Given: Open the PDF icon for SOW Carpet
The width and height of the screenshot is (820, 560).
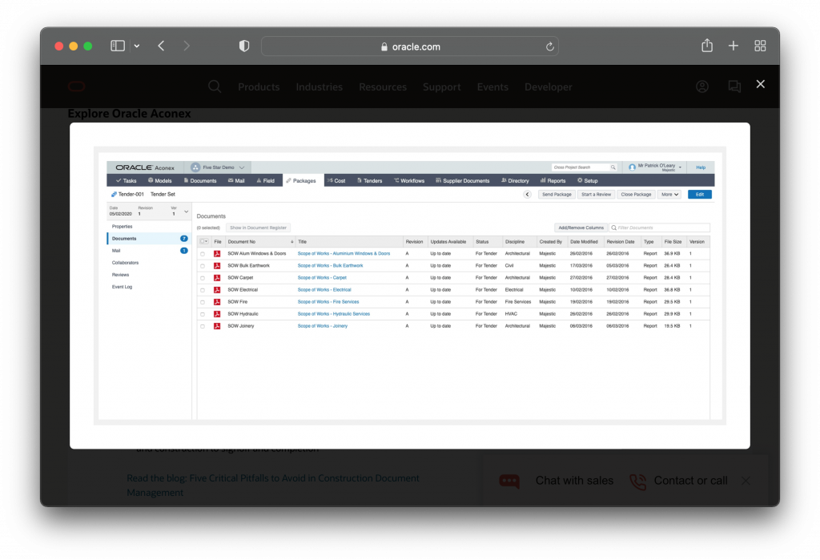Looking at the screenshot, I should click(x=217, y=278).
